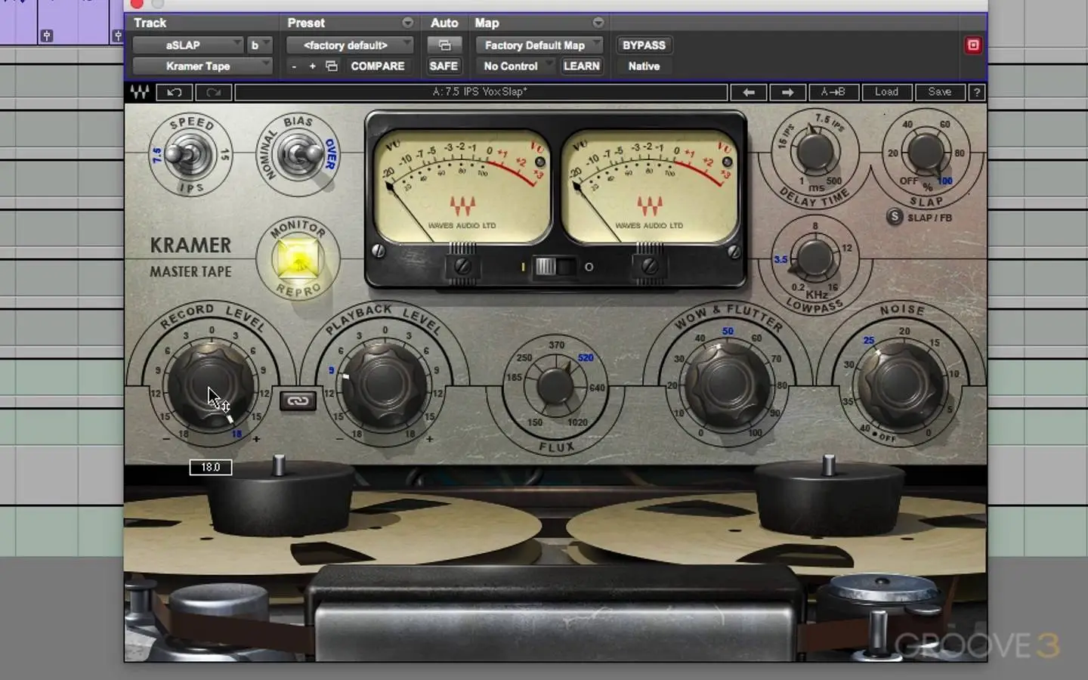Toggle the SPEED IPS switch
The width and height of the screenshot is (1088, 680).
click(x=189, y=155)
